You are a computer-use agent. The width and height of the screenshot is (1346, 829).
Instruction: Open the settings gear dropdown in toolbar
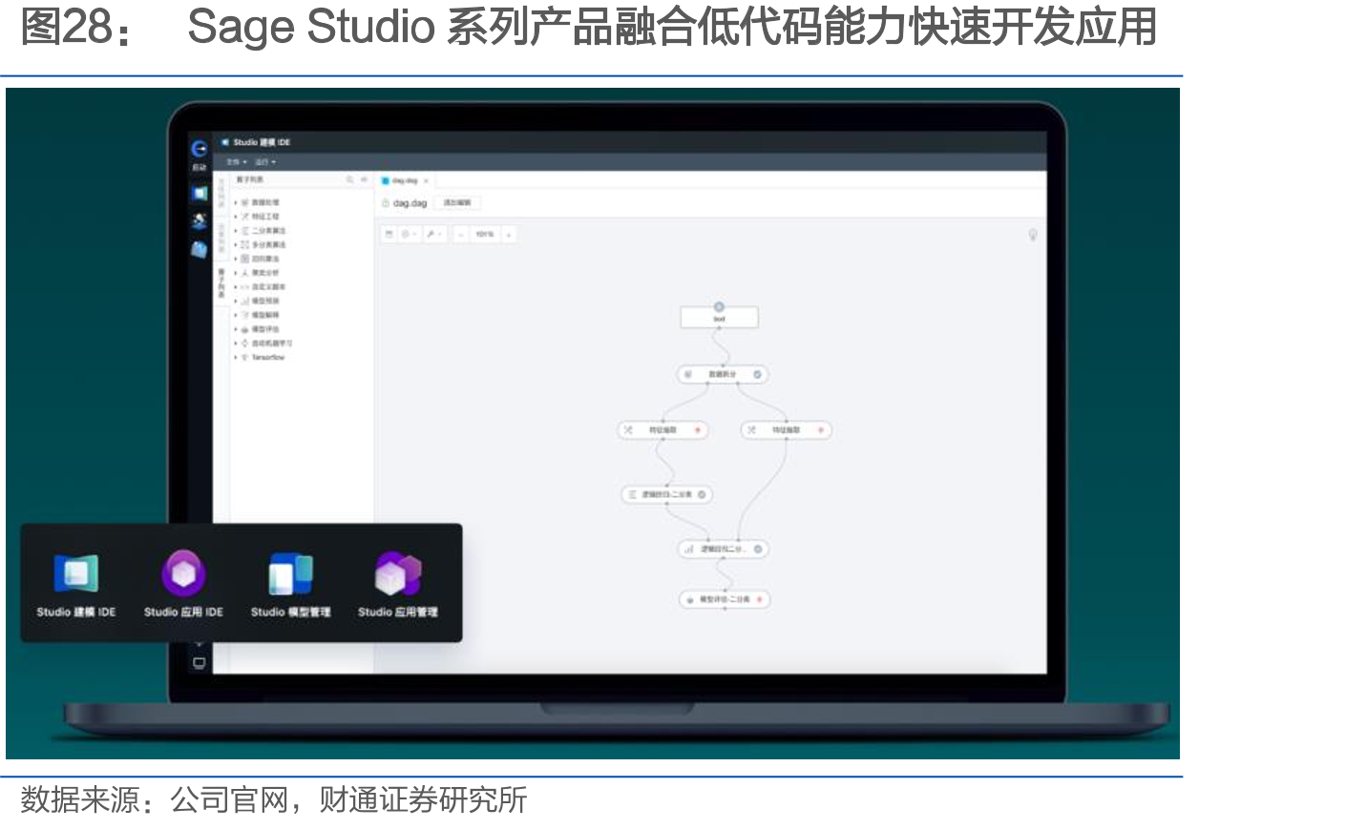coord(408,234)
